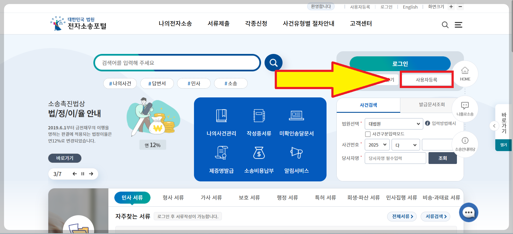This screenshot has height=234, width=513.
Task: Switch language to English
Action: pos(410,7)
